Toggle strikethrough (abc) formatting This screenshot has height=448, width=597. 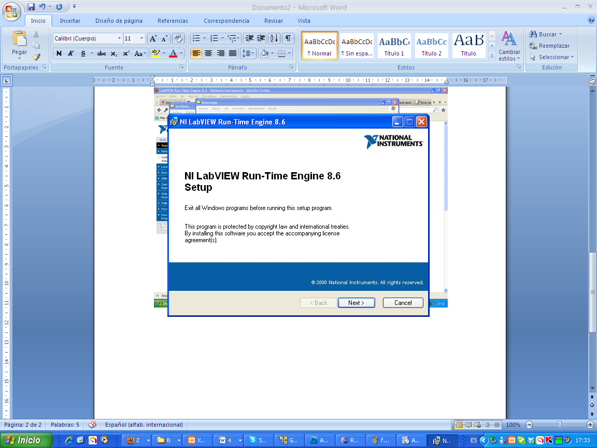click(101, 53)
